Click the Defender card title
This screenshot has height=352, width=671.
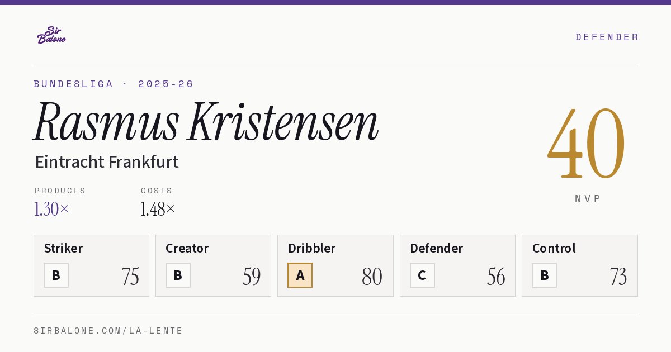pyautogui.click(x=436, y=248)
